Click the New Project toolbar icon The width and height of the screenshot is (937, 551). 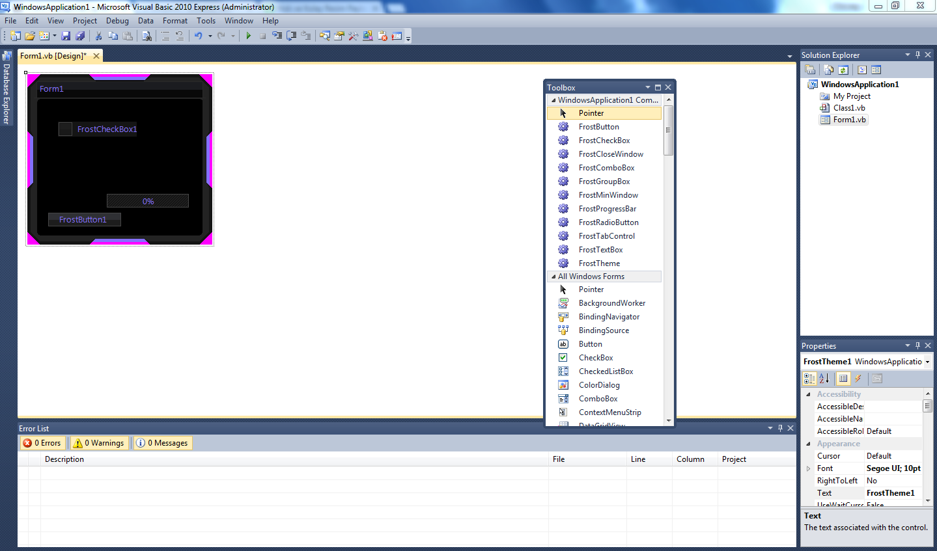pos(15,36)
